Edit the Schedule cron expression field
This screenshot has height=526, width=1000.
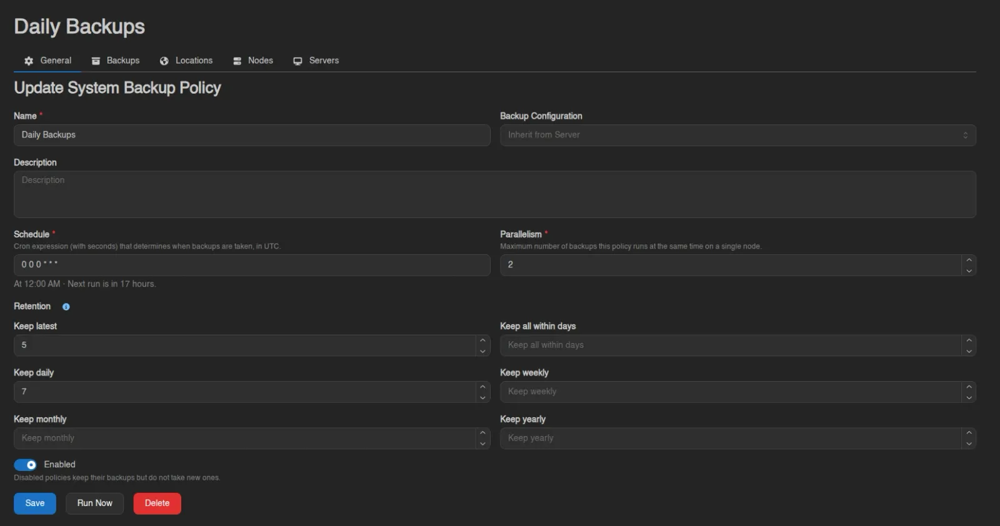tap(252, 265)
